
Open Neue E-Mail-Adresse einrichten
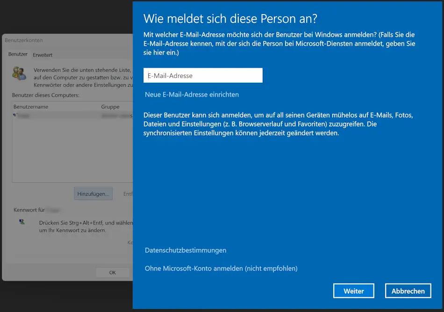[192, 94]
